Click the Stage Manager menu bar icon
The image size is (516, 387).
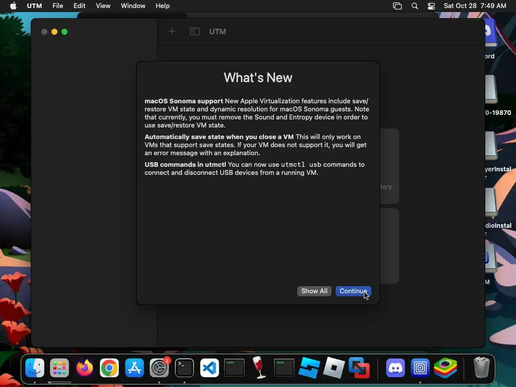pos(397,6)
